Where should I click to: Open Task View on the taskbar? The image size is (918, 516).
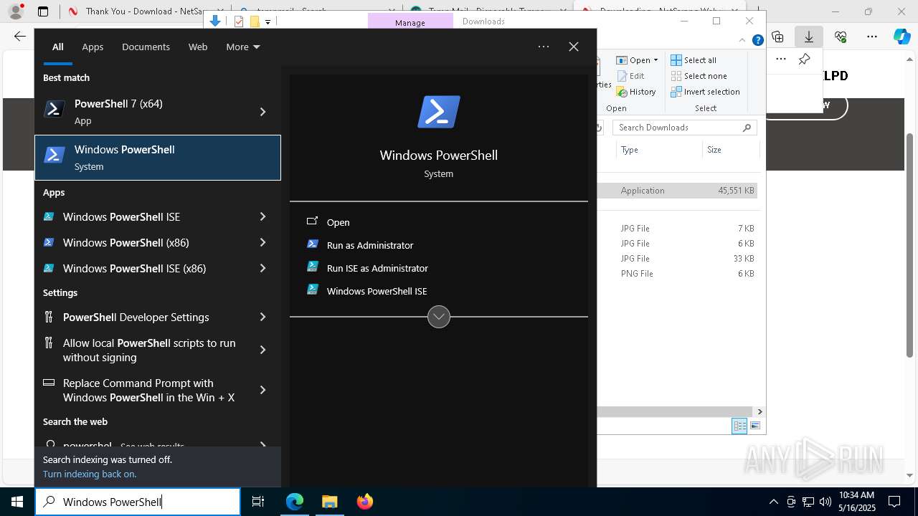click(x=258, y=502)
